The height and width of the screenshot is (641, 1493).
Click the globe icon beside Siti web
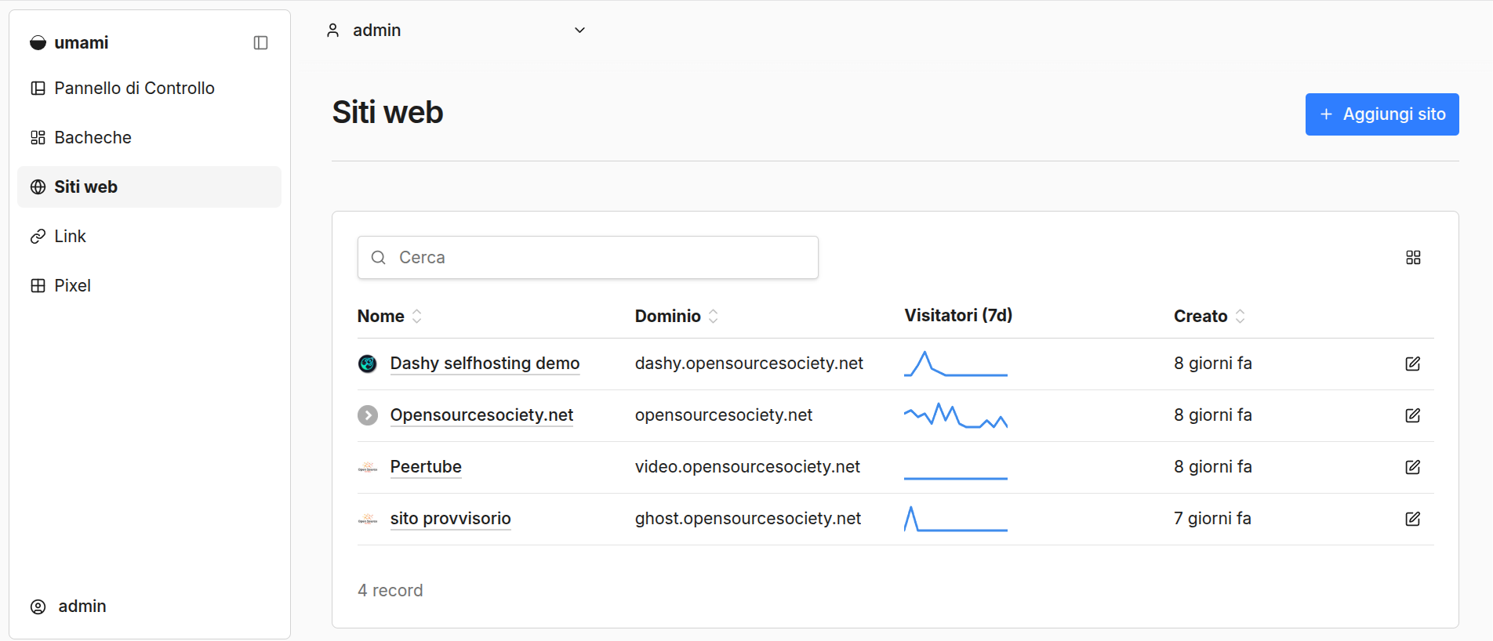point(38,187)
